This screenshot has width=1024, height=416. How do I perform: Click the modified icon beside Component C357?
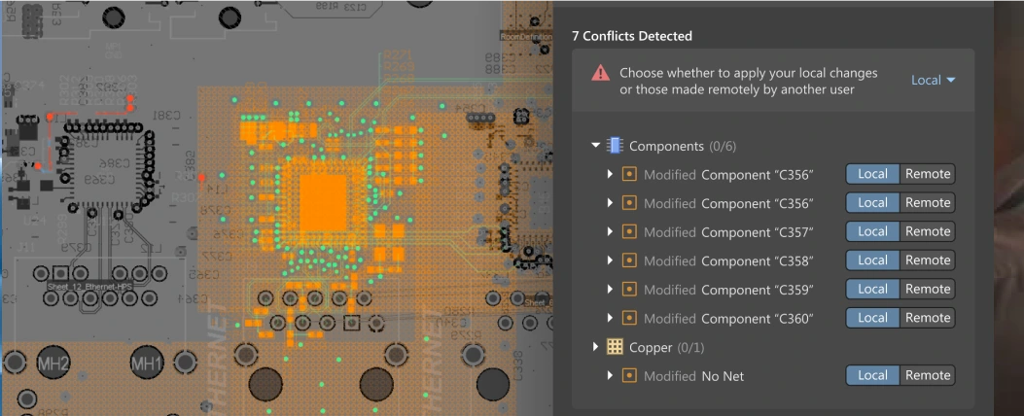629,231
